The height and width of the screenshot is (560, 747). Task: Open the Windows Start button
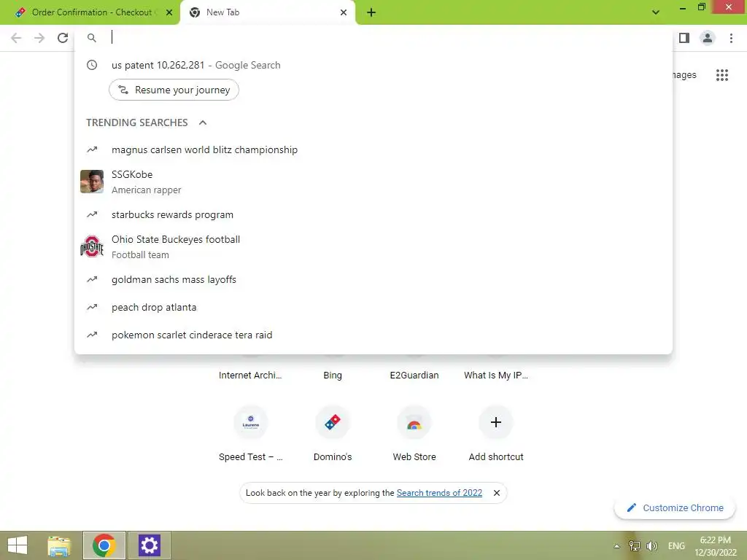point(18,545)
